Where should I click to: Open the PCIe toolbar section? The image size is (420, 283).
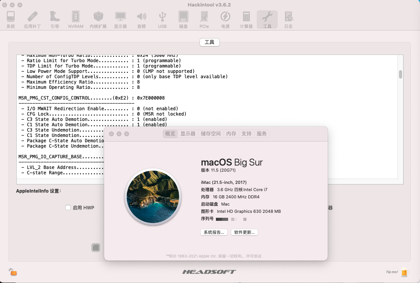204,19
